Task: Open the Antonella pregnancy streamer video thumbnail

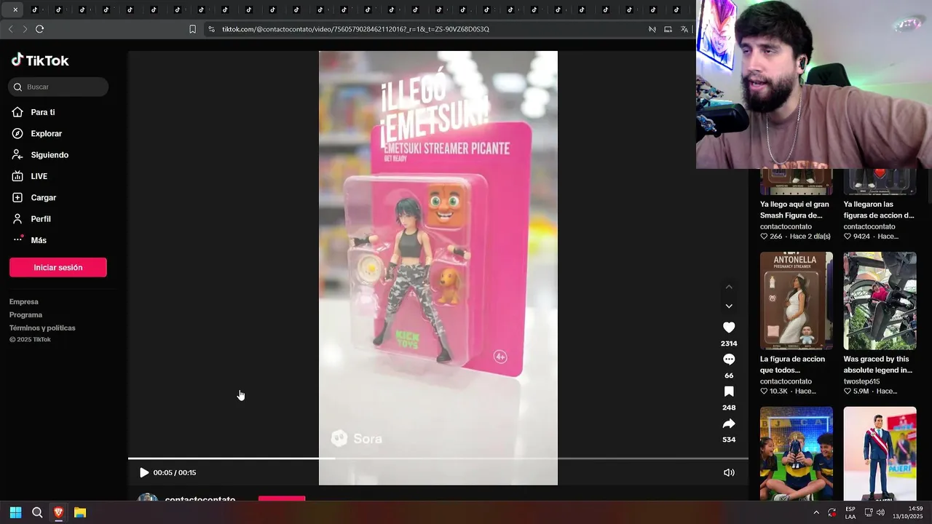Action: click(797, 301)
